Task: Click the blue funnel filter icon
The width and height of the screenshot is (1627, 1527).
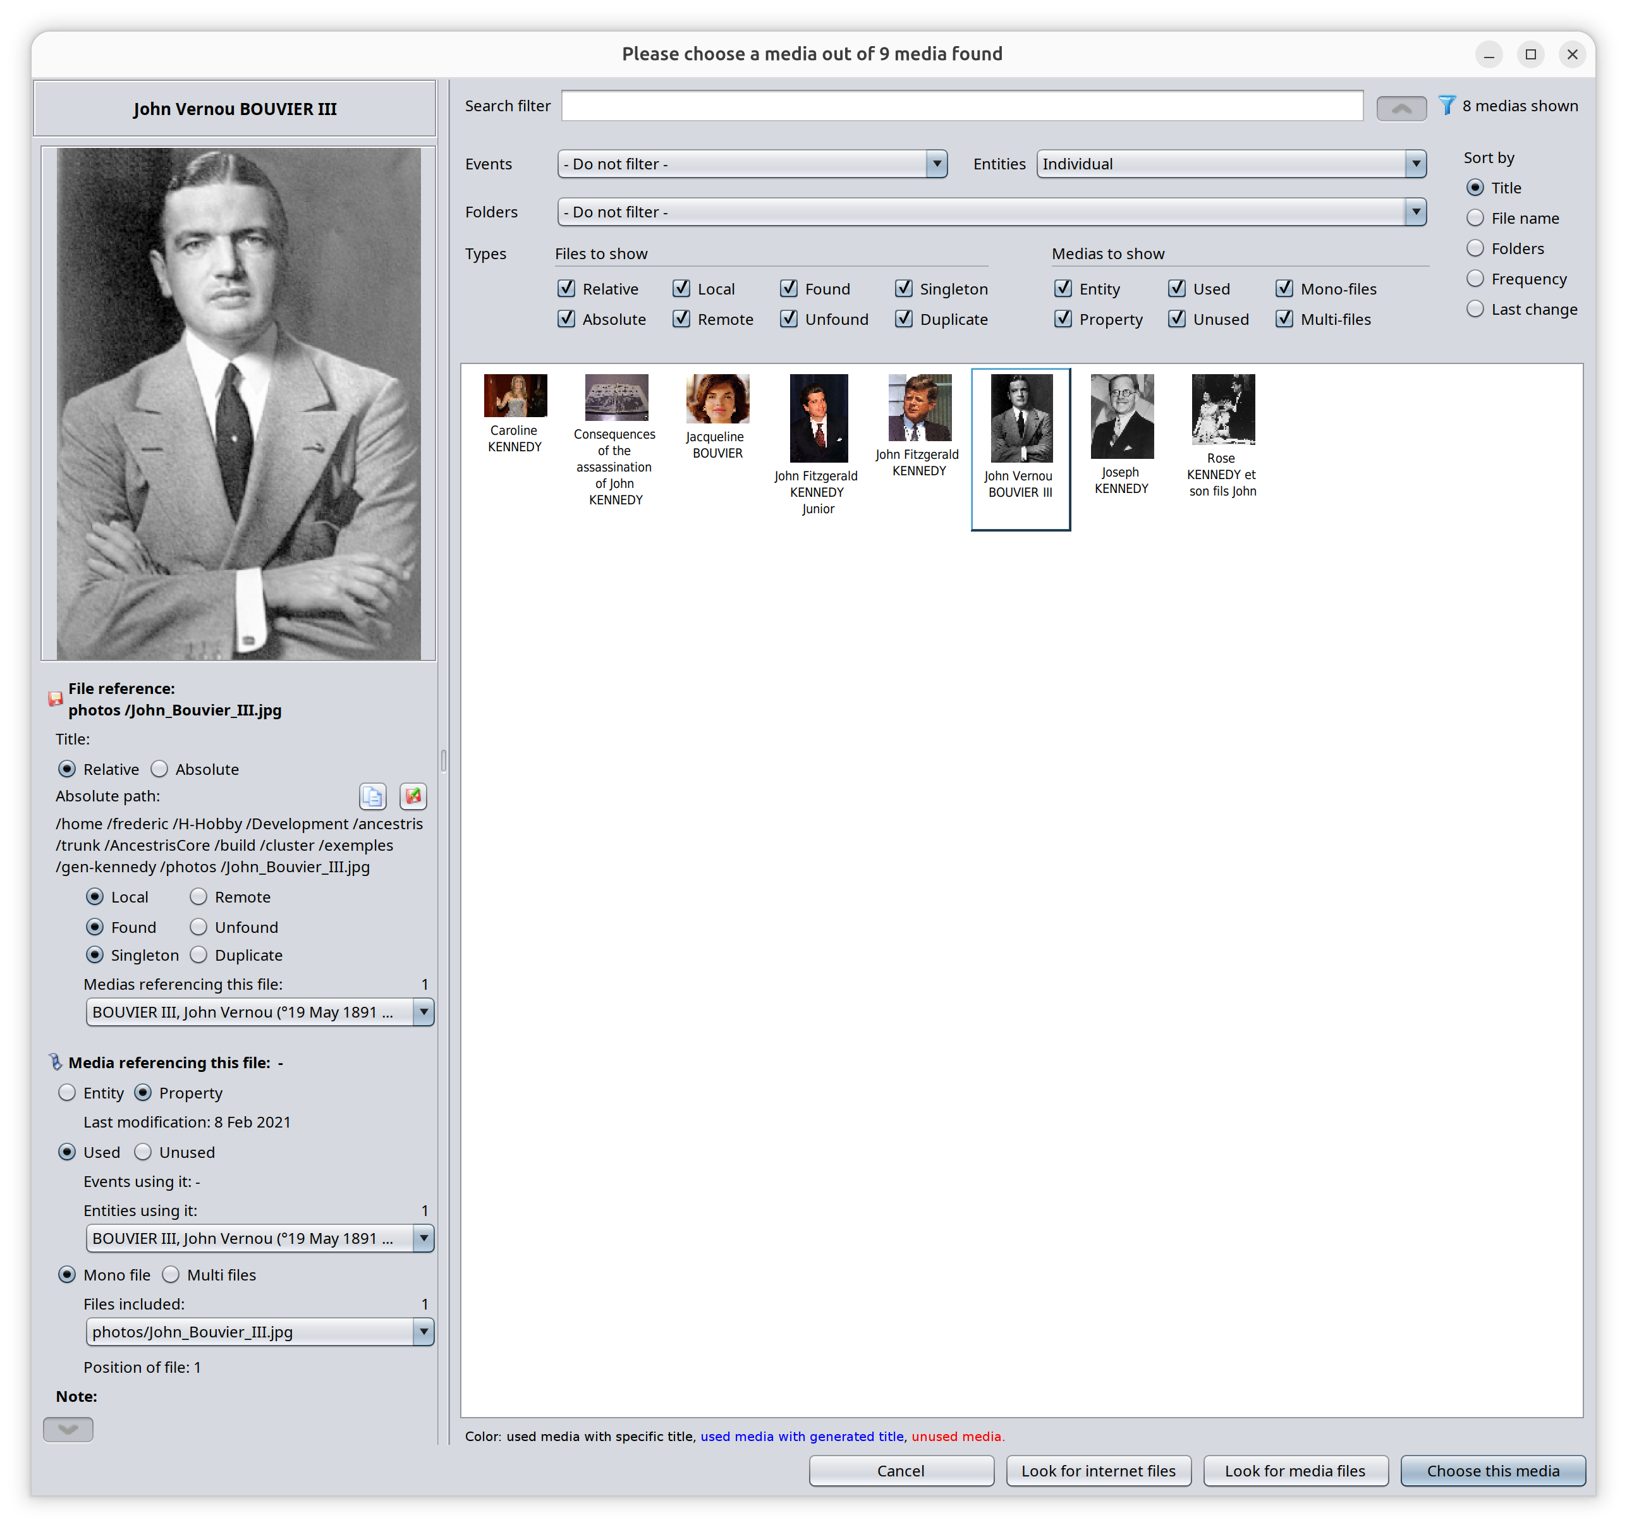Action: tap(1446, 106)
